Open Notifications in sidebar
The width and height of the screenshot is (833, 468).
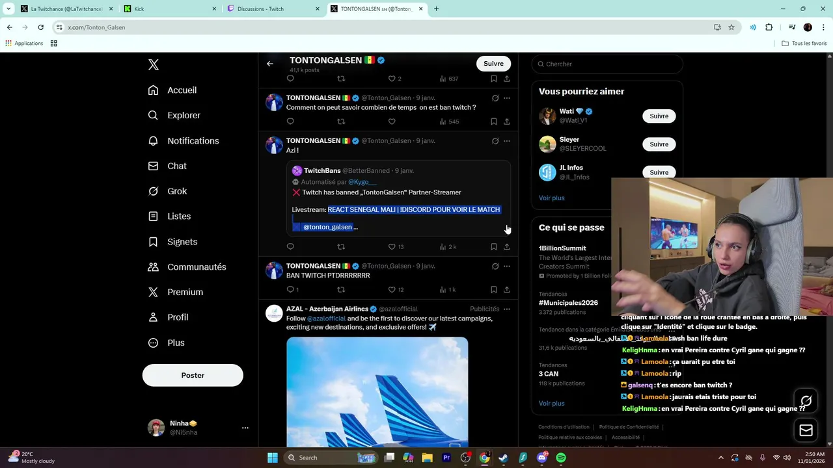(184, 140)
